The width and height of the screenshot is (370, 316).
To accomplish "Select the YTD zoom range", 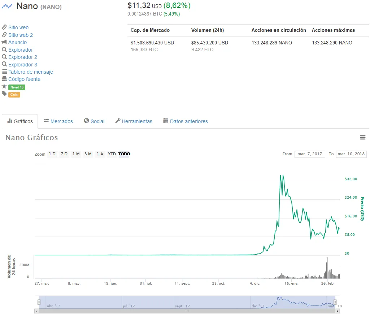I will click(x=112, y=154).
